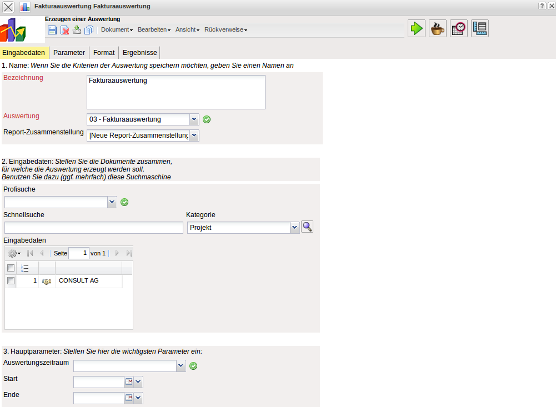This screenshot has height=407, width=556.
Task: Open the Profisuche dropdown
Action: coord(112,202)
